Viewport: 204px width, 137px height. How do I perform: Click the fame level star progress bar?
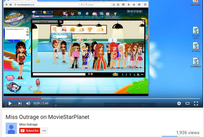coord(42,16)
